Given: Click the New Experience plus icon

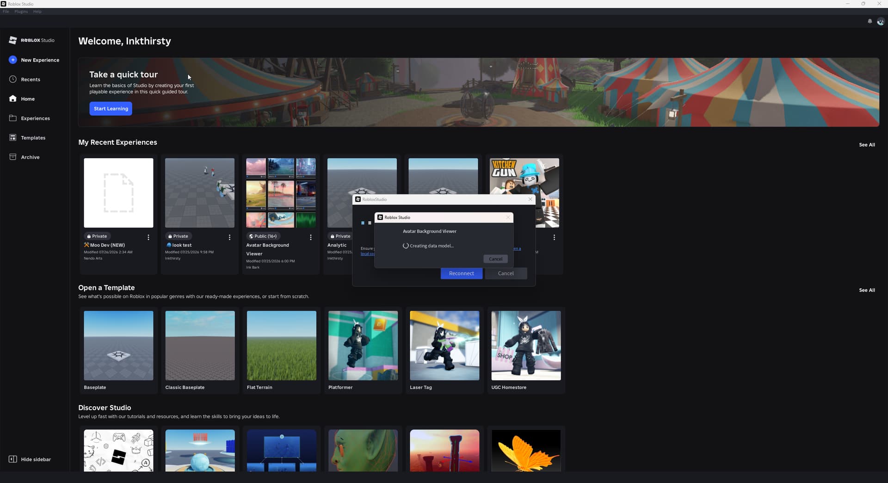Looking at the screenshot, I should click(x=12, y=60).
